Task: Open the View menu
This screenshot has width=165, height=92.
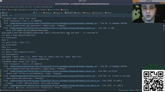Action: coord(7,7)
